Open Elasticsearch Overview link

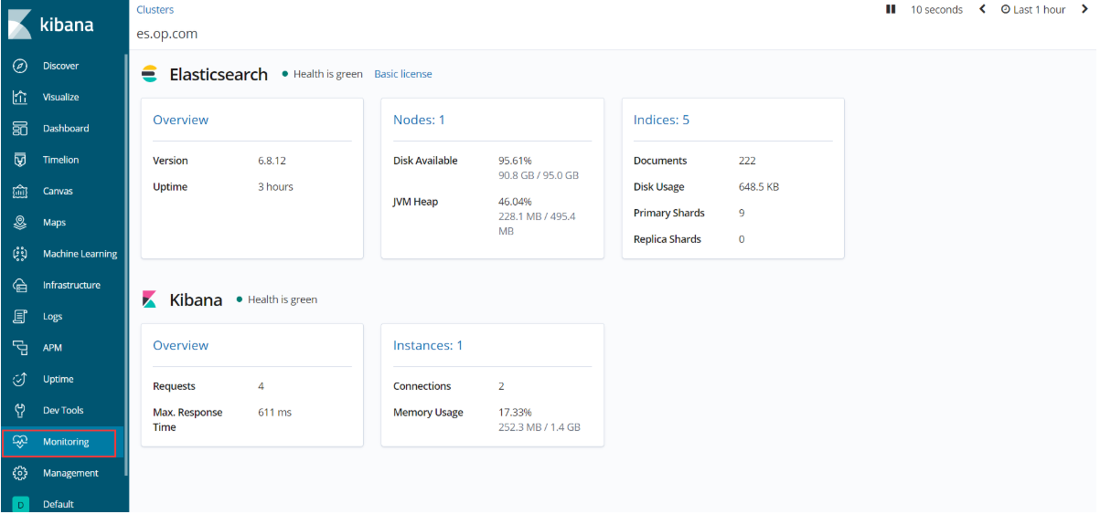coord(180,120)
